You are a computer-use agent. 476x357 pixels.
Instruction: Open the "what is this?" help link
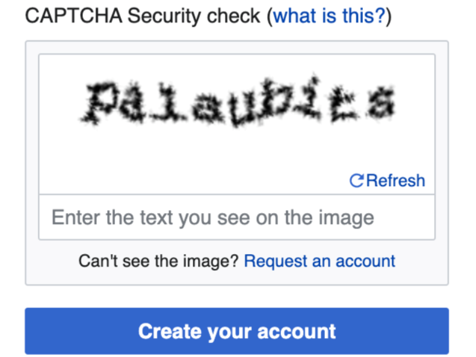(x=329, y=16)
